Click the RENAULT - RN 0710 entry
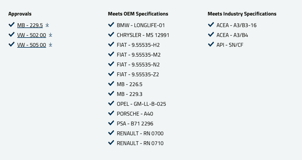The image size is (302, 160). point(140,143)
